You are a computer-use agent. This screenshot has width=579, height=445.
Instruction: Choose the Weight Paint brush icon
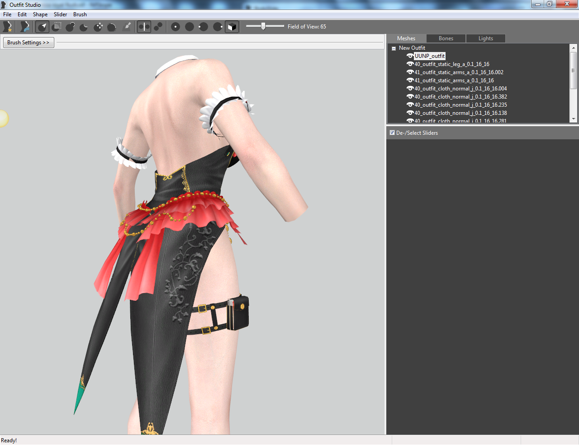tap(127, 27)
